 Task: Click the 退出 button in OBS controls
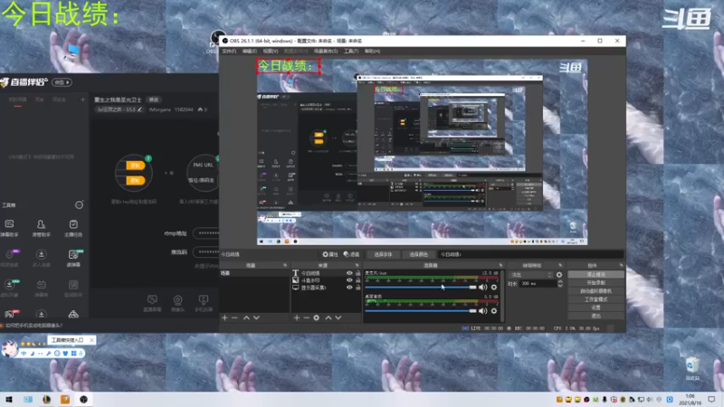coord(595,316)
